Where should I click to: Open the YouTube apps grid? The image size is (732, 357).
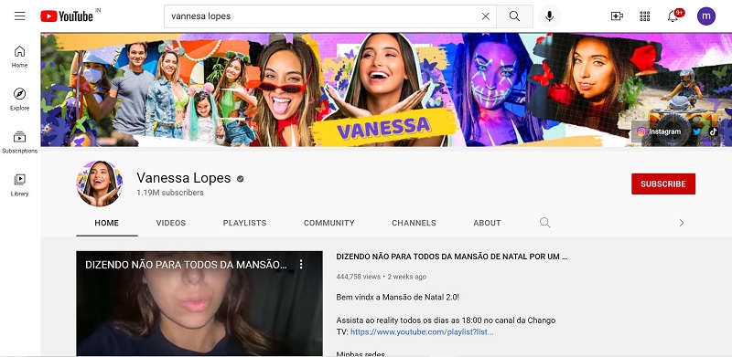pos(645,16)
